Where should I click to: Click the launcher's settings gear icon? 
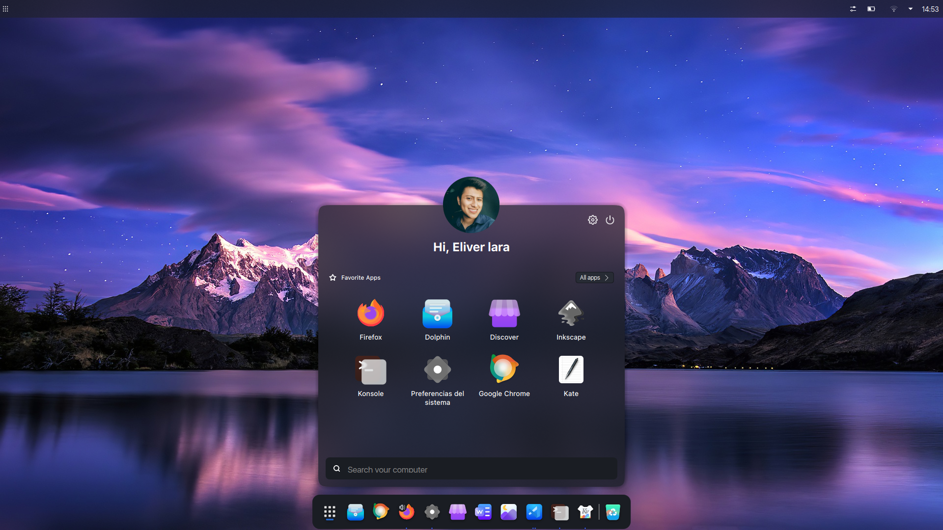(593, 220)
